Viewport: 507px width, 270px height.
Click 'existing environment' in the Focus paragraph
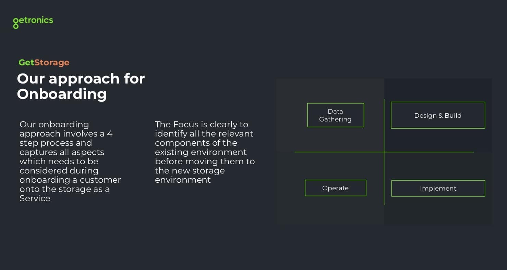point(201,152)
